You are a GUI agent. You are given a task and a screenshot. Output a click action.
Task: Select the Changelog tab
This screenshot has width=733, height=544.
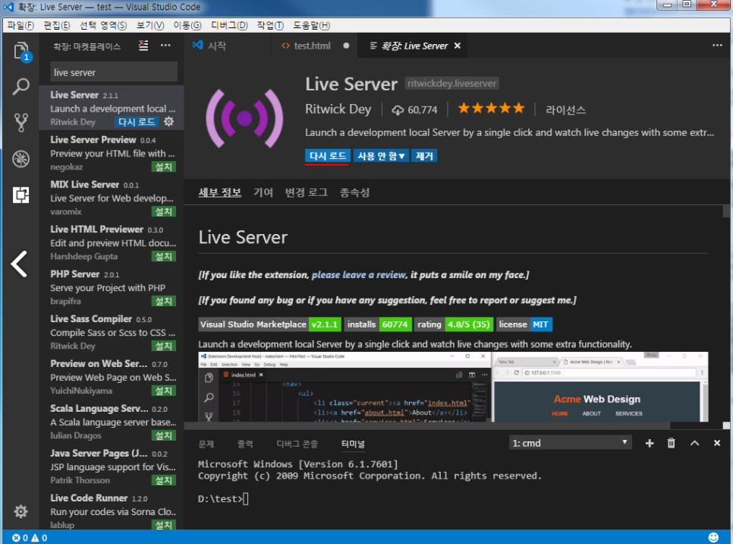[307, 192]
